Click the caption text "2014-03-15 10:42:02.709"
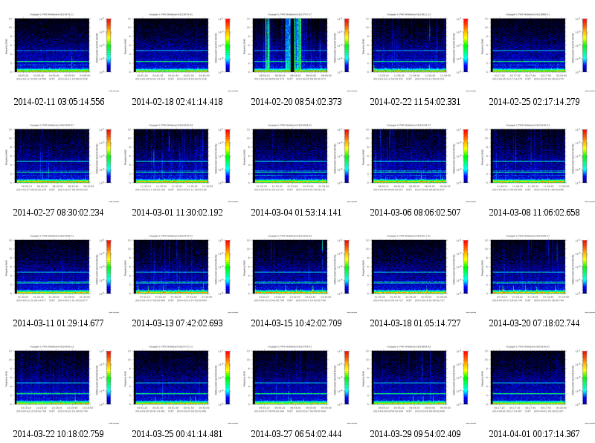 point(296,323)
